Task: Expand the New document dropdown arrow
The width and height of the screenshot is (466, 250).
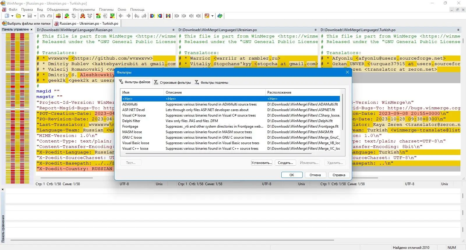Action: [12, 16]
